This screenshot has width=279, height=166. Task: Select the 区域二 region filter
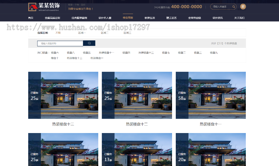point(105,33)
